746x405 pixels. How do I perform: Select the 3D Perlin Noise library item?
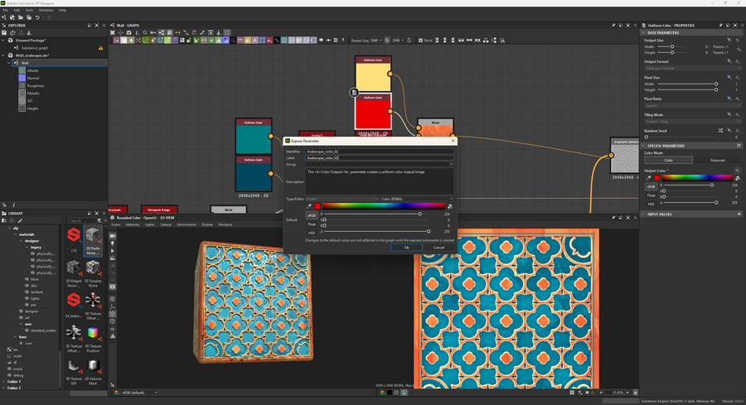[x=93, y=243]
